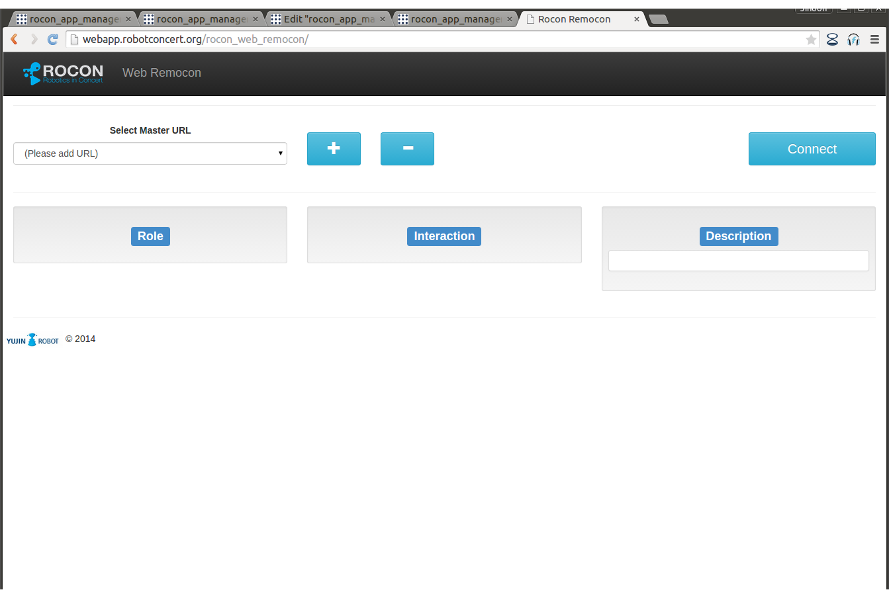Image resolution: width=889 pixels, height=598 pixels.
Task: Focus the browser address bar
Action: 437,40
